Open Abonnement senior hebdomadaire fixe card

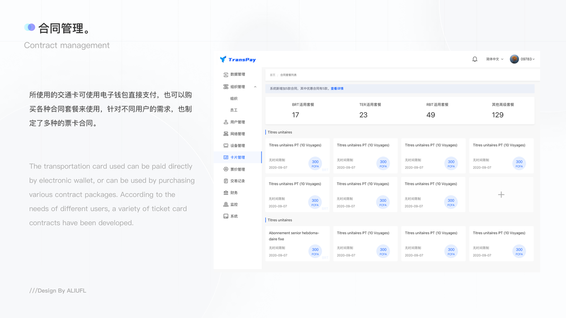tap(298, 244)
